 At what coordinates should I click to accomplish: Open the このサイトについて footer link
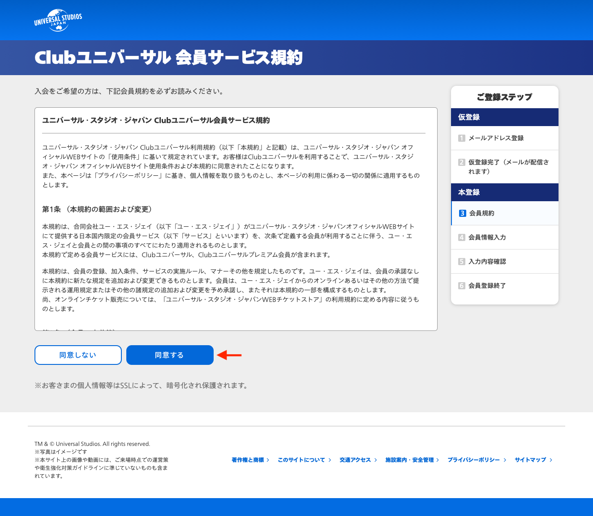[301, 460]
